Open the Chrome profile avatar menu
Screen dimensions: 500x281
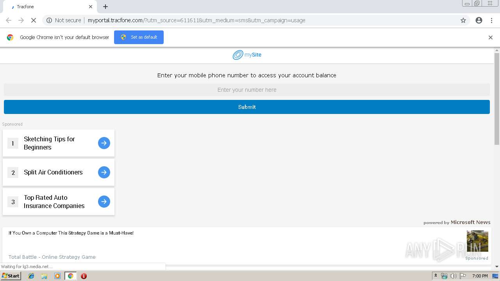[479, 20]
